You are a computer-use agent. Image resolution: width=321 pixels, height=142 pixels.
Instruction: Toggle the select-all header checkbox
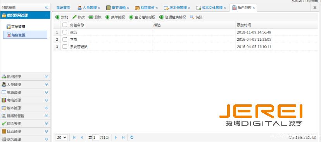click(x=65, y=25)
